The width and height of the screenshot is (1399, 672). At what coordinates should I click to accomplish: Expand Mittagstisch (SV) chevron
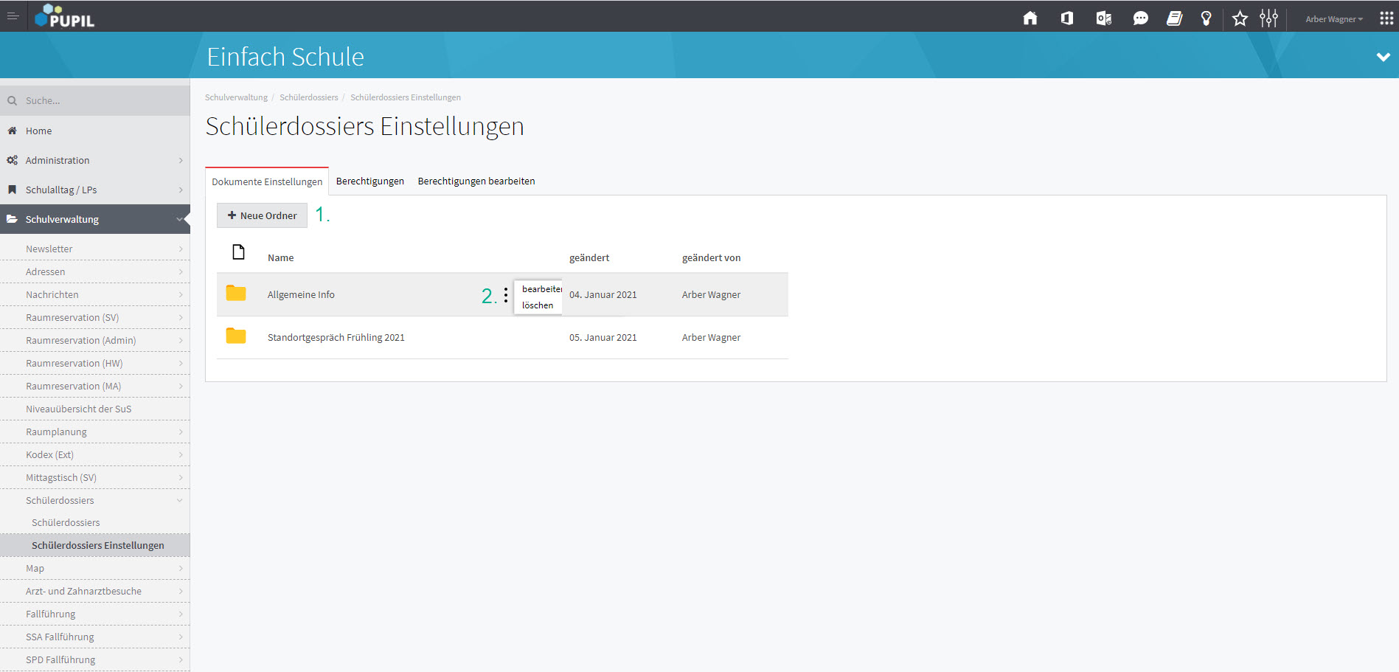(181, 477)
